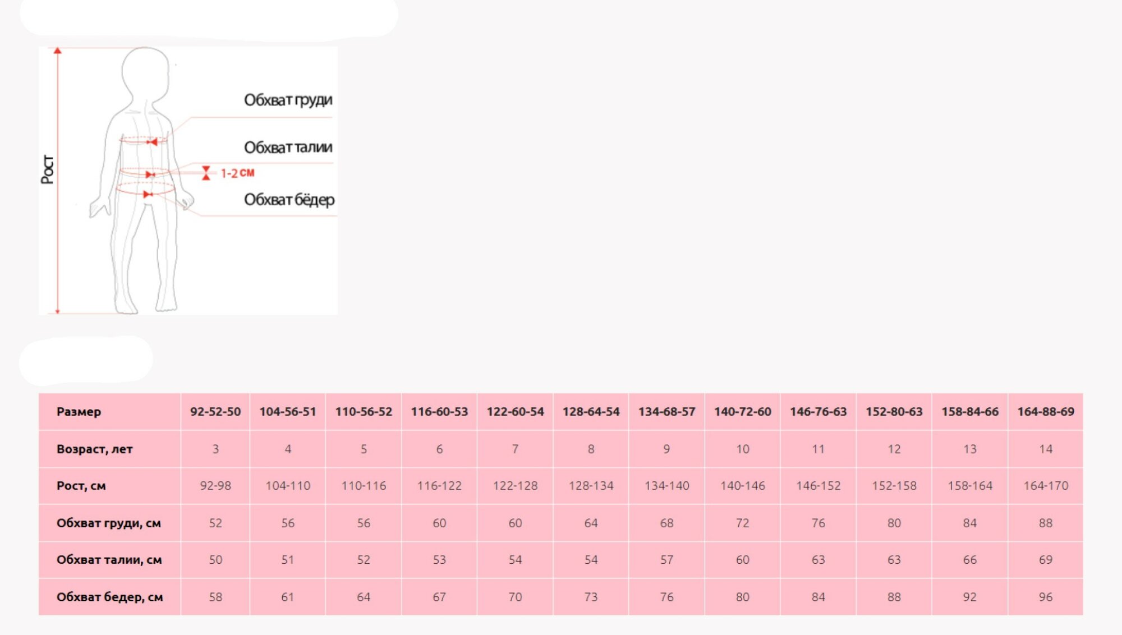
Task: Click the Обхват талии label in diagram
Action: tap(288, 148)
